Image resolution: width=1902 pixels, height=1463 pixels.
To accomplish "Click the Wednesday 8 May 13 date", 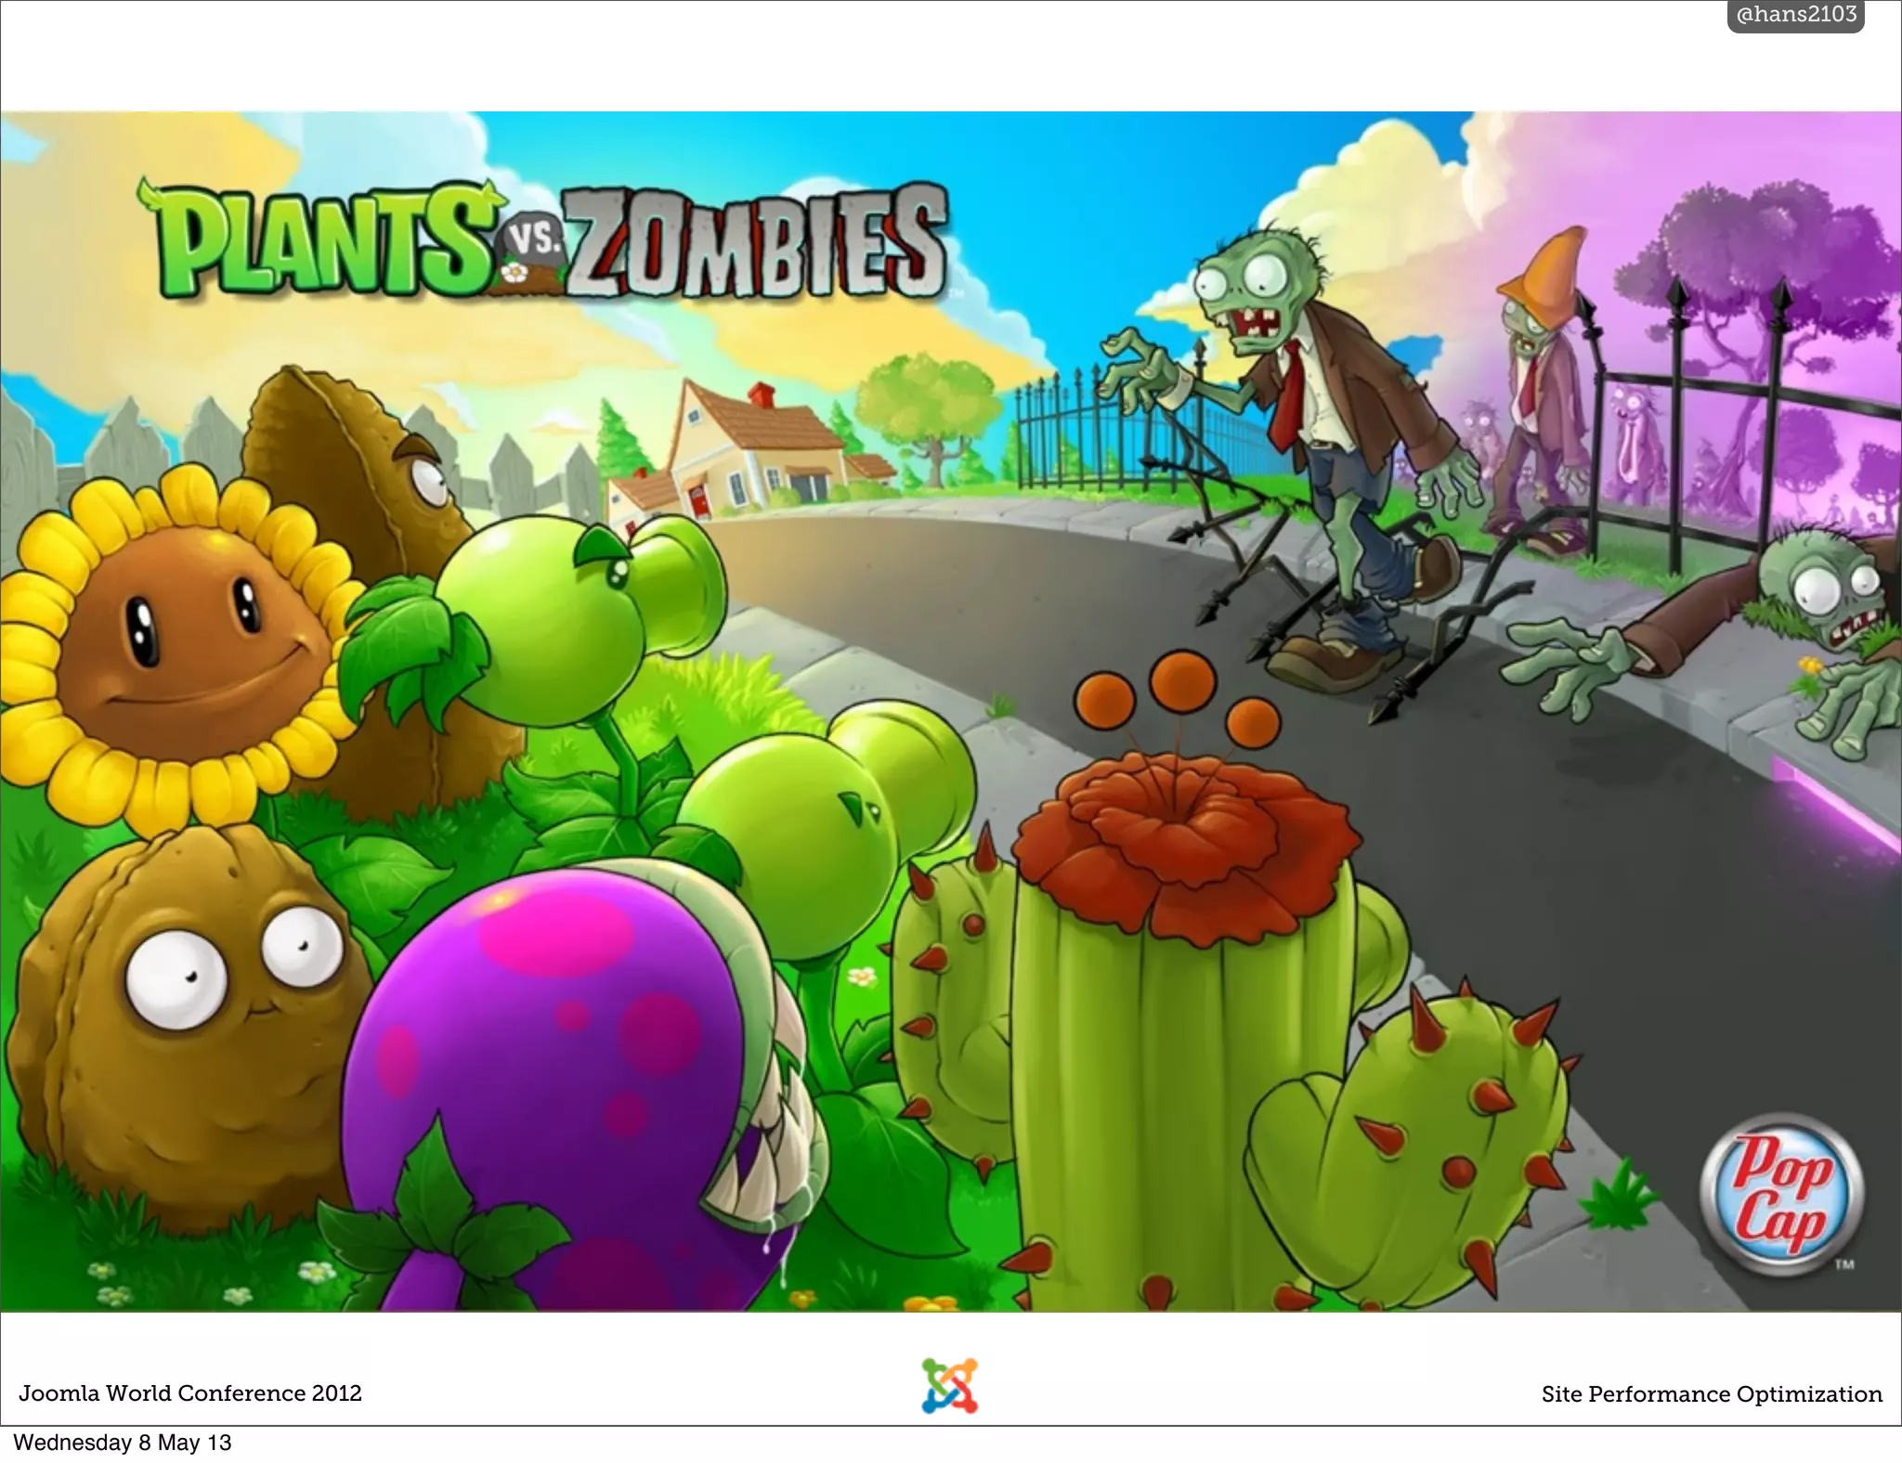I will click(x=122, y=1443).
